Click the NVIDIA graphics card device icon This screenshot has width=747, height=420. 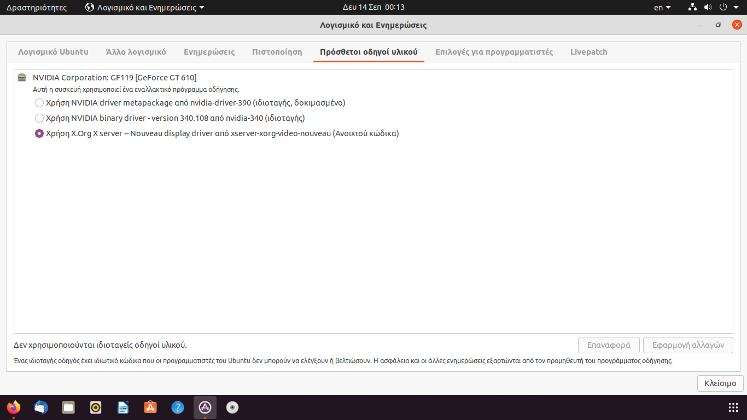[22, 77]
